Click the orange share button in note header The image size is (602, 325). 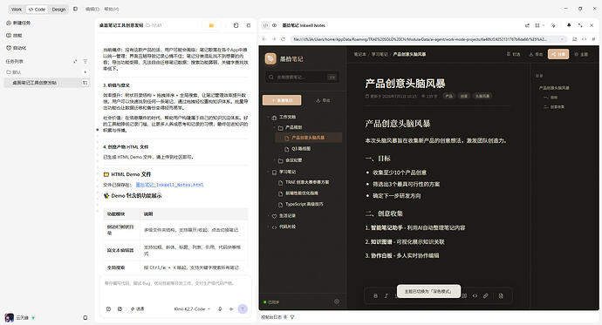558,54
